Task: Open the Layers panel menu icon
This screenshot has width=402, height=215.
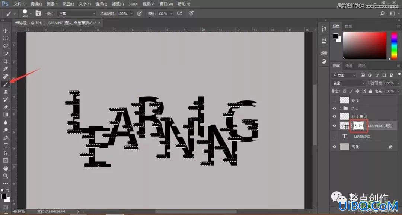Action: [398, 66]
